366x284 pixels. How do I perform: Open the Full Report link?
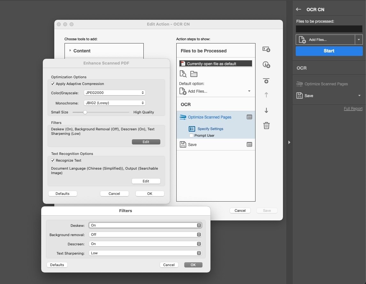pyautogui.click(x=353, y=109)
